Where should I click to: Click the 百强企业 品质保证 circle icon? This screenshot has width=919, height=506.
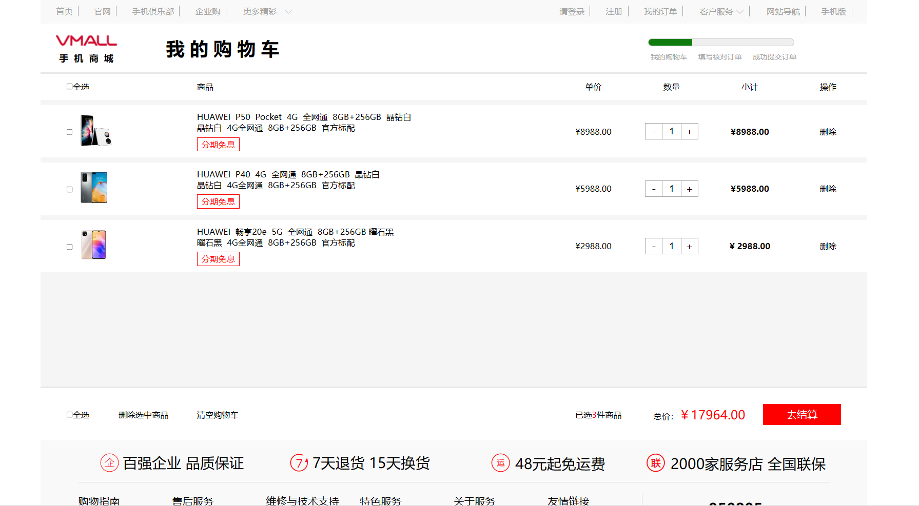tap(109, 463)
